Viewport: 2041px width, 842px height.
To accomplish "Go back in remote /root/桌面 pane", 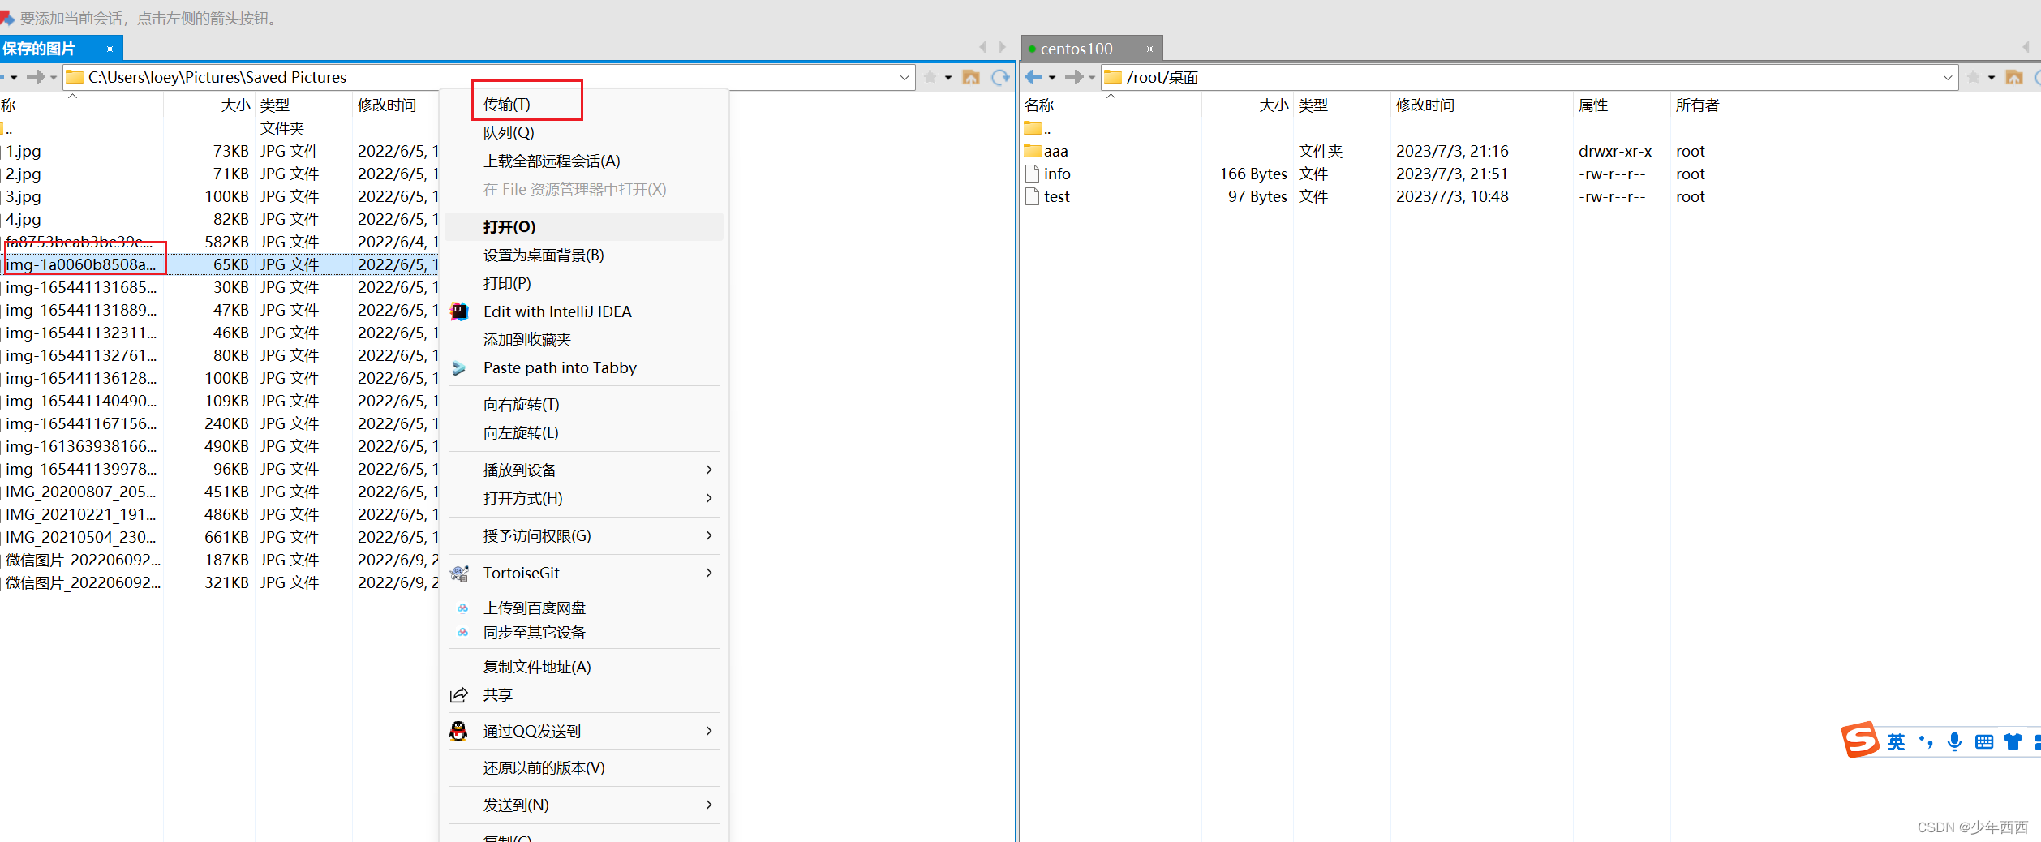I will click(1033, 77).
